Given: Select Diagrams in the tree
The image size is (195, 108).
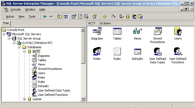Looking at the screenshot, I should pyautogui.click(x=44, y=56).
